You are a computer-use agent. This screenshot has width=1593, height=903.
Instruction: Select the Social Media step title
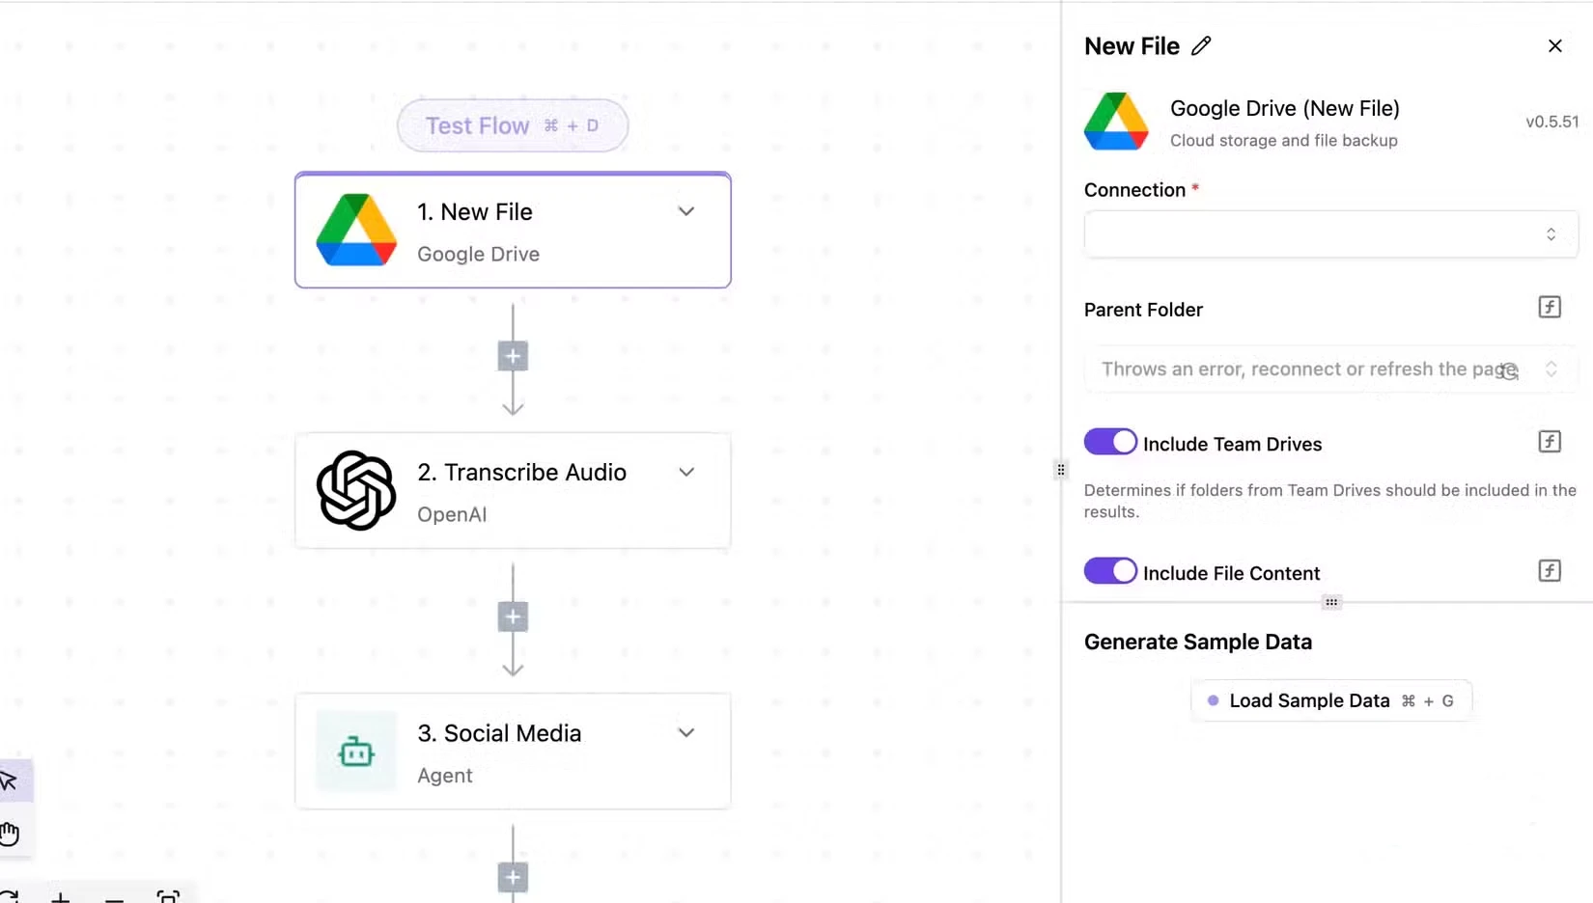(499, 733)
